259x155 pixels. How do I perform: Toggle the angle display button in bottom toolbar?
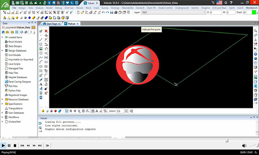101,111
